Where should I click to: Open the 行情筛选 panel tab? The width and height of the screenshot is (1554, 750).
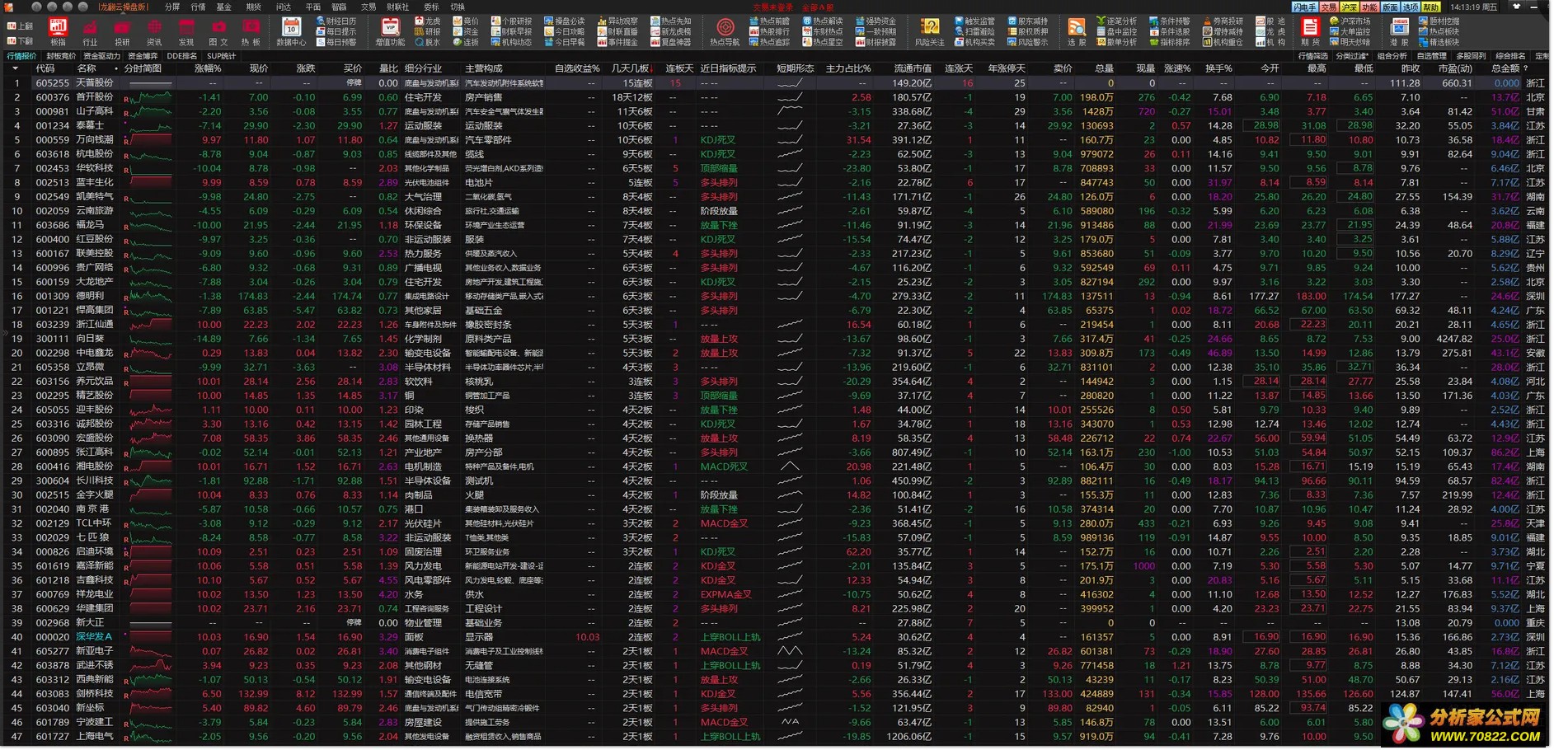click(x=1312, y=56)
